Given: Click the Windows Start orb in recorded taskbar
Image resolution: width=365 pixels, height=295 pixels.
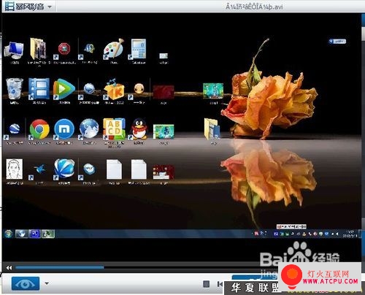Looking at the screenshot, I should (x=8, y=234).
